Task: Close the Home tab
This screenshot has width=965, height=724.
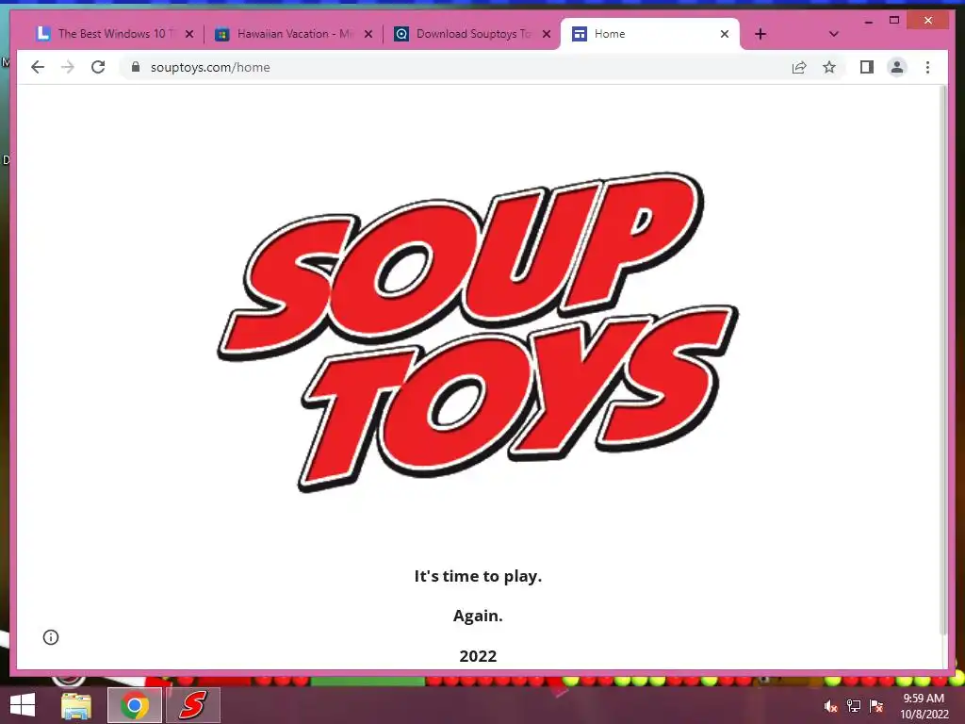Action: [725, 34]
